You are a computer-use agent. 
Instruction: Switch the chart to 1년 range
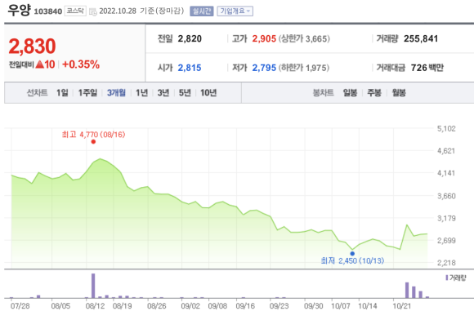coord(141,93)
